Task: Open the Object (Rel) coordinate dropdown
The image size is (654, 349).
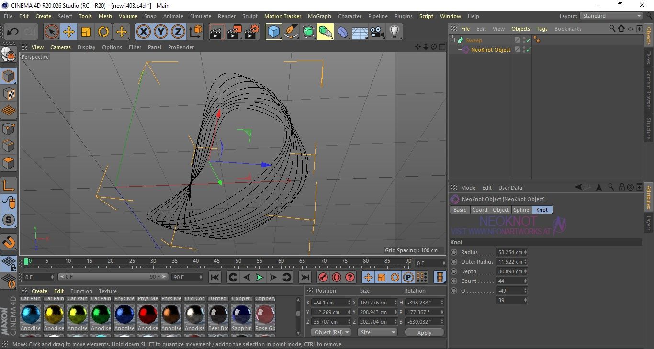Action: click(331, 332)
